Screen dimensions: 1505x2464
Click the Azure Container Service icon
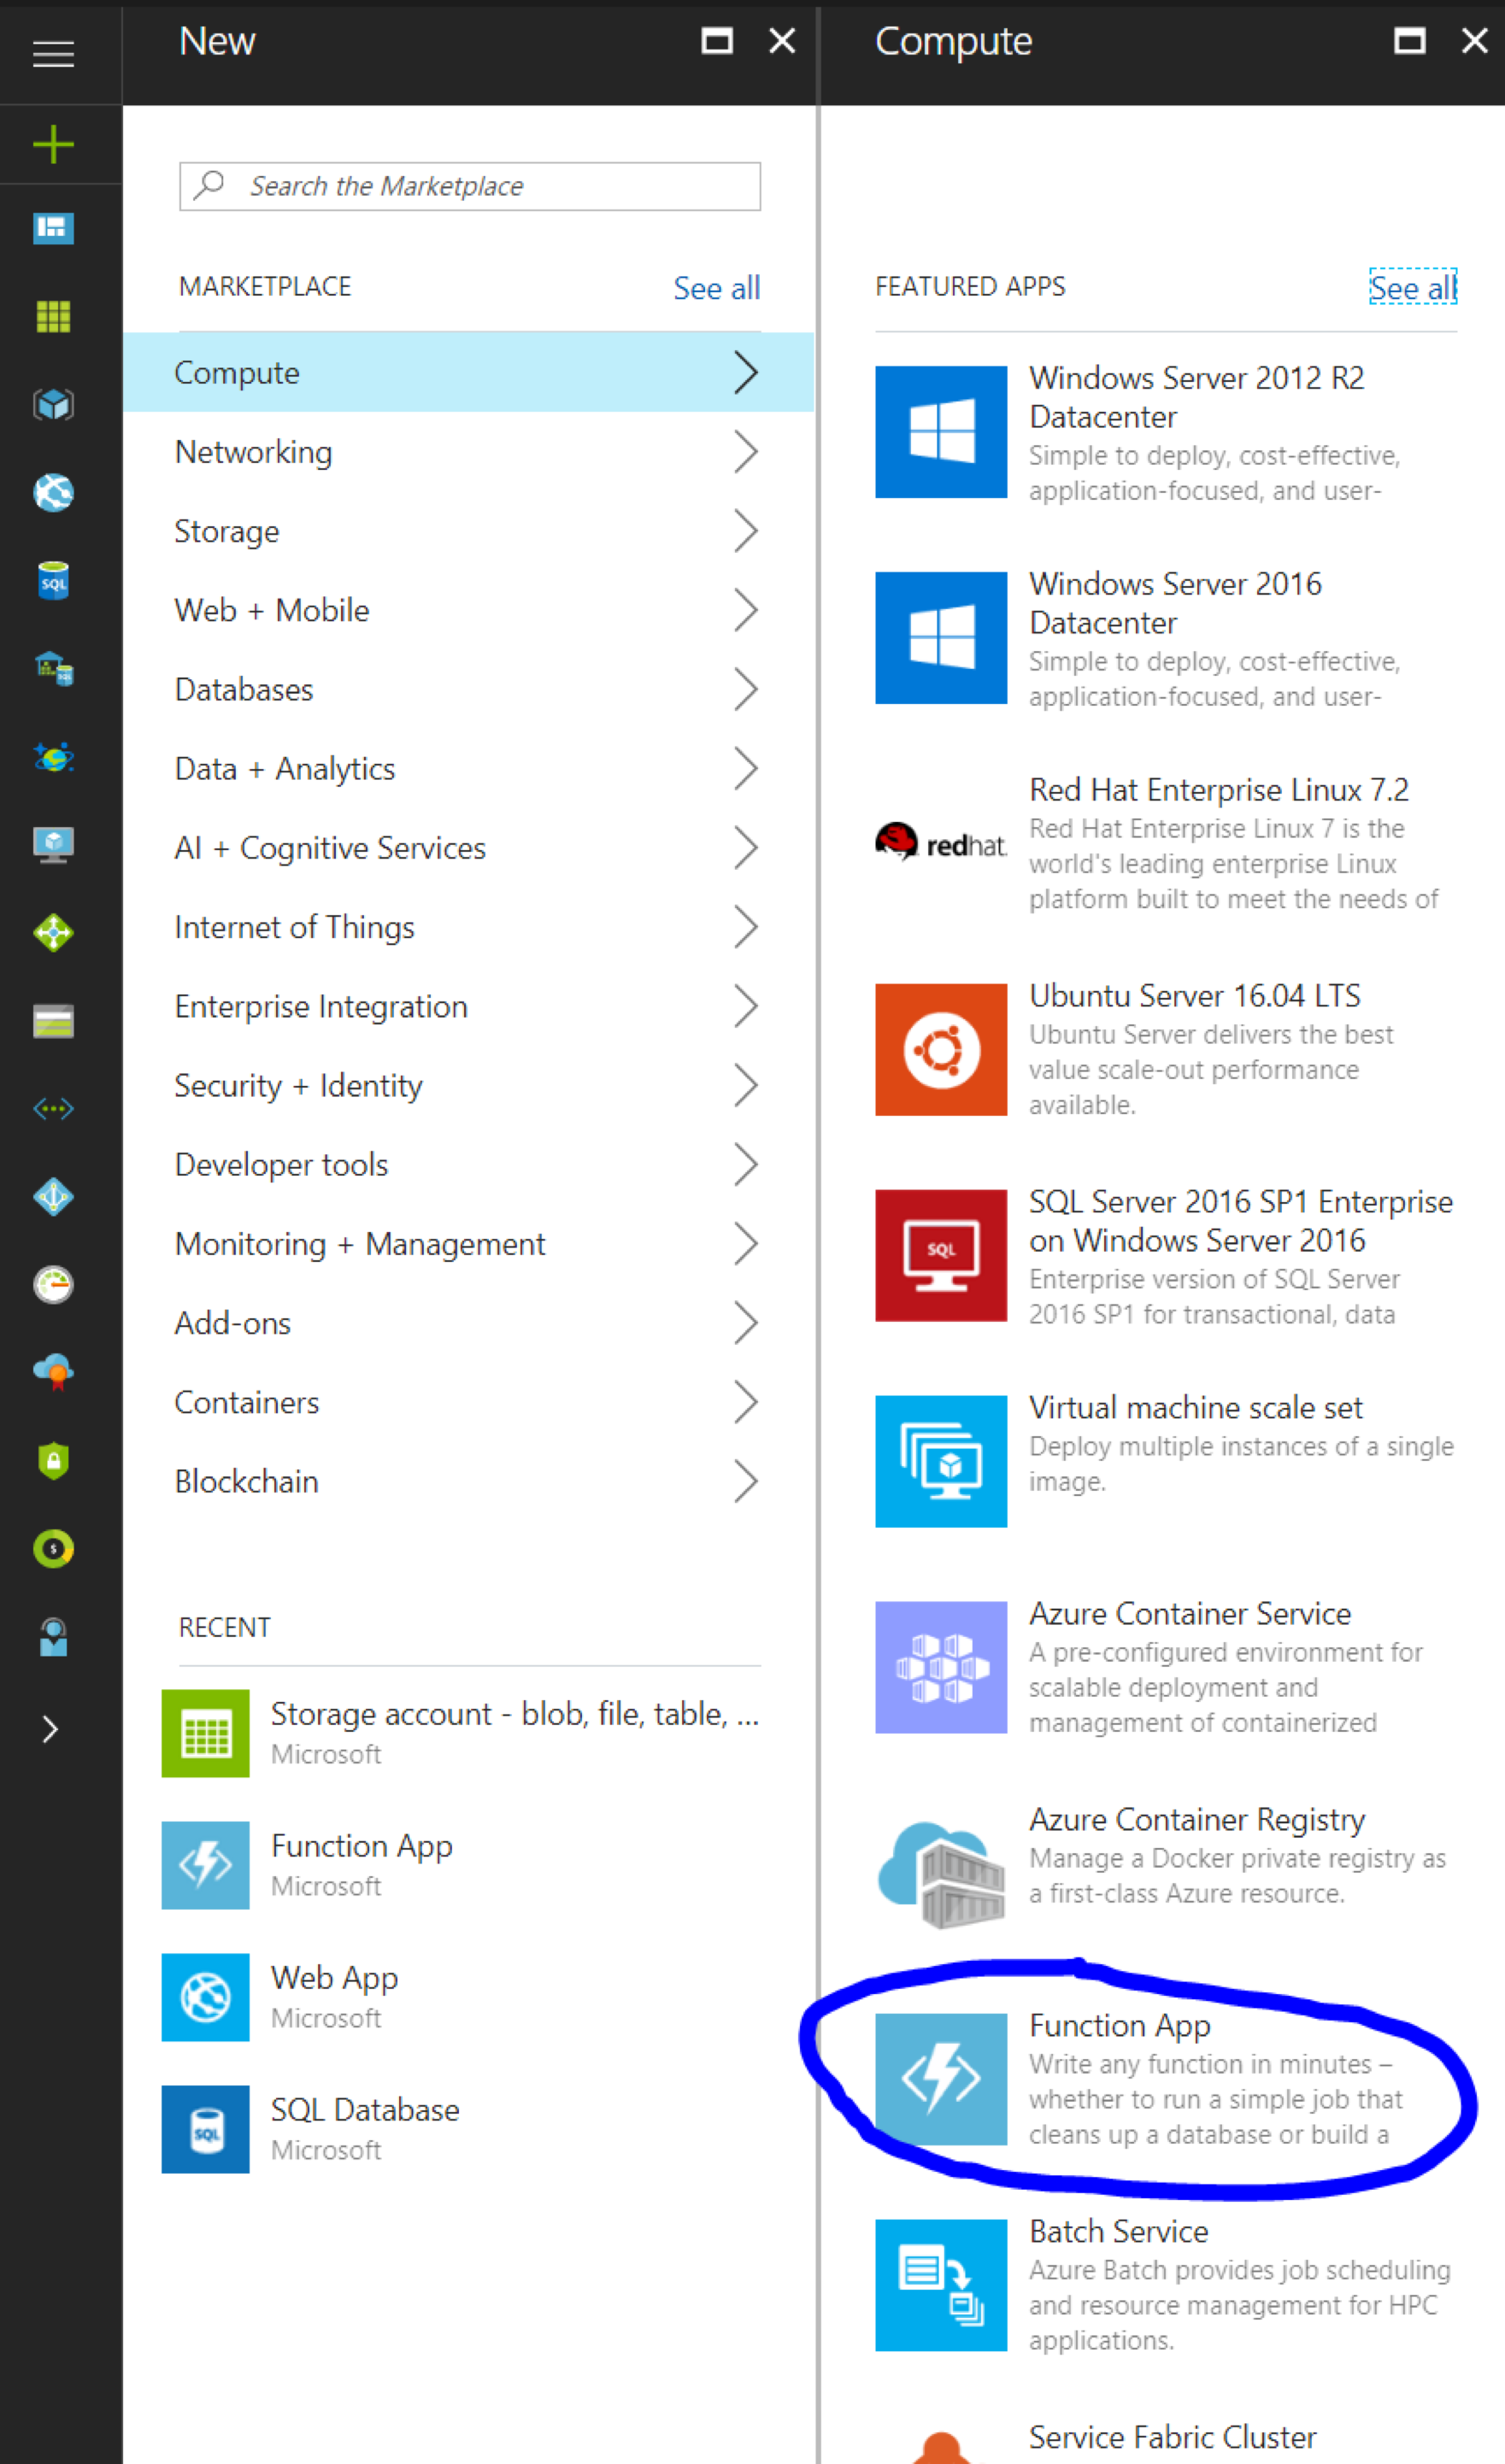[x=941, y=1668]
